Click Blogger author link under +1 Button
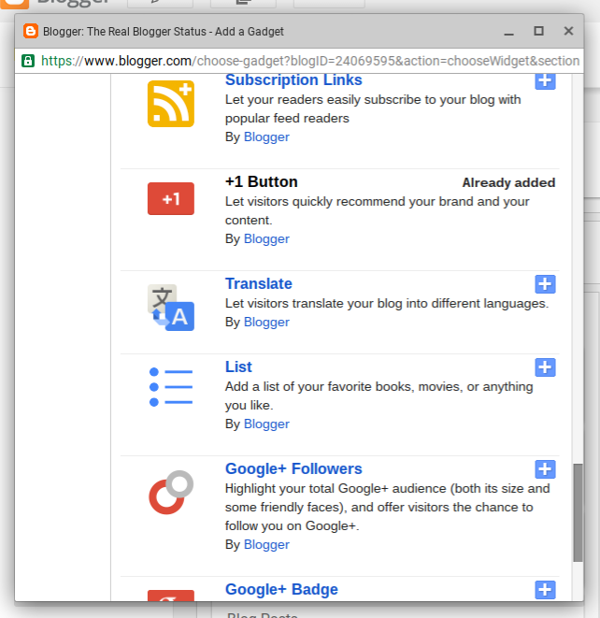The height and width of the screenshot is (618, 600). pyautogui.click(x=266, y=238)
